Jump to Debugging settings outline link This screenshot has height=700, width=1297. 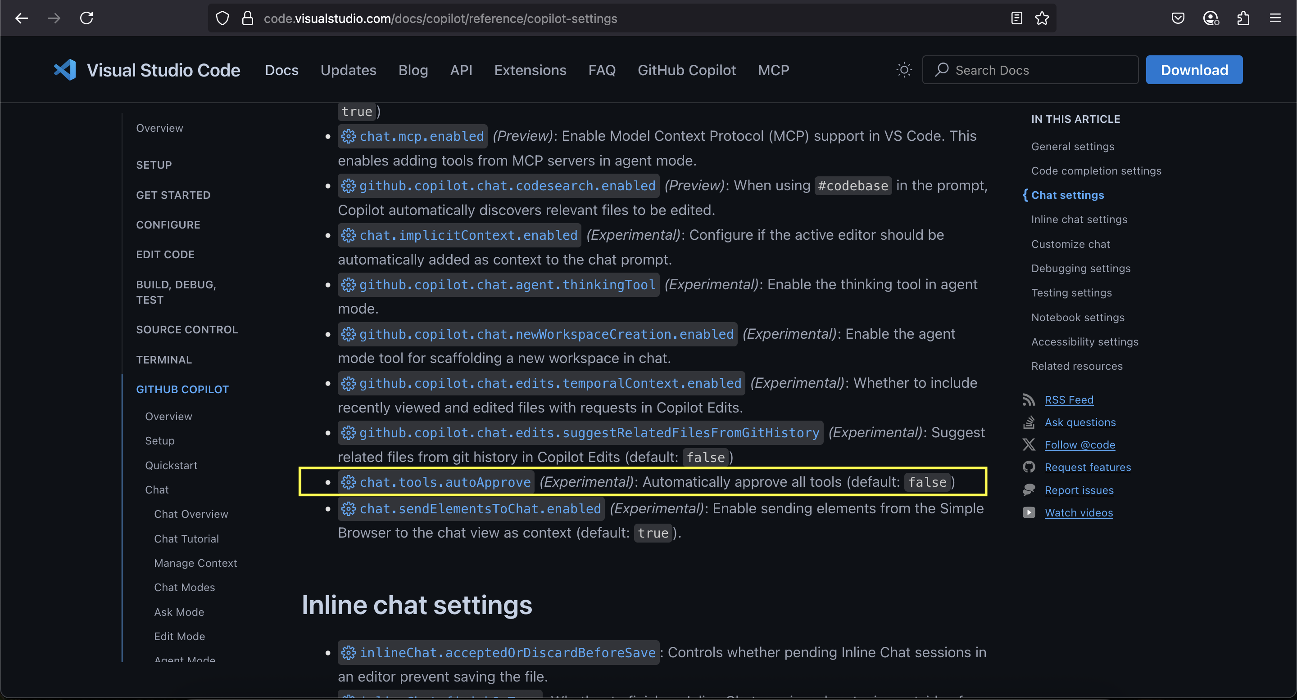click(x=1080, y=268)
